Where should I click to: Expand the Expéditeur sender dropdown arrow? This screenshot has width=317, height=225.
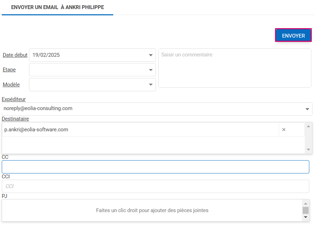(x=307, y=109)
